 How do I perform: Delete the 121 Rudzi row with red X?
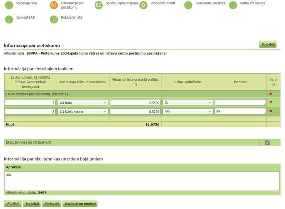pyautogui.click(x=270, y=103)
